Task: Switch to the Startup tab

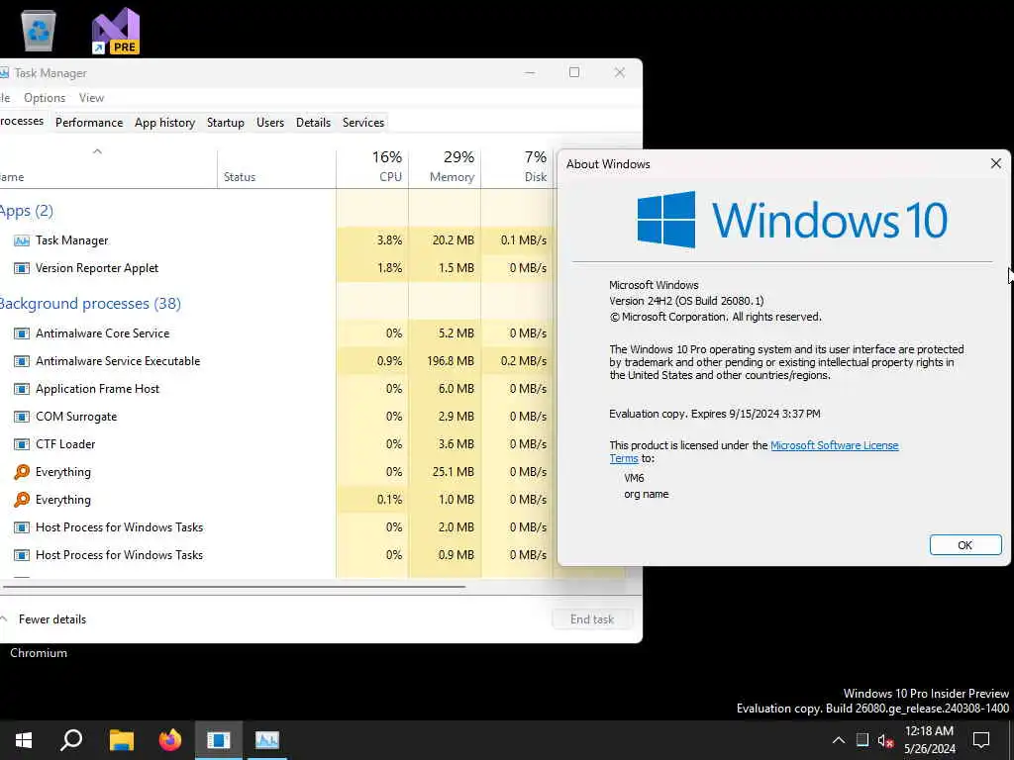Action: point(226,123)
